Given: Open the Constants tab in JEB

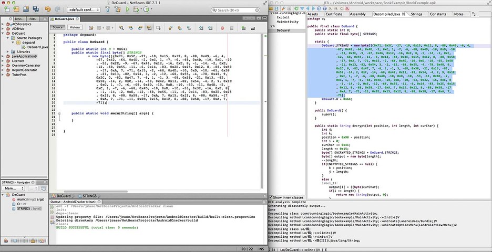Looking at the screenshot, I should pos(438,14).
